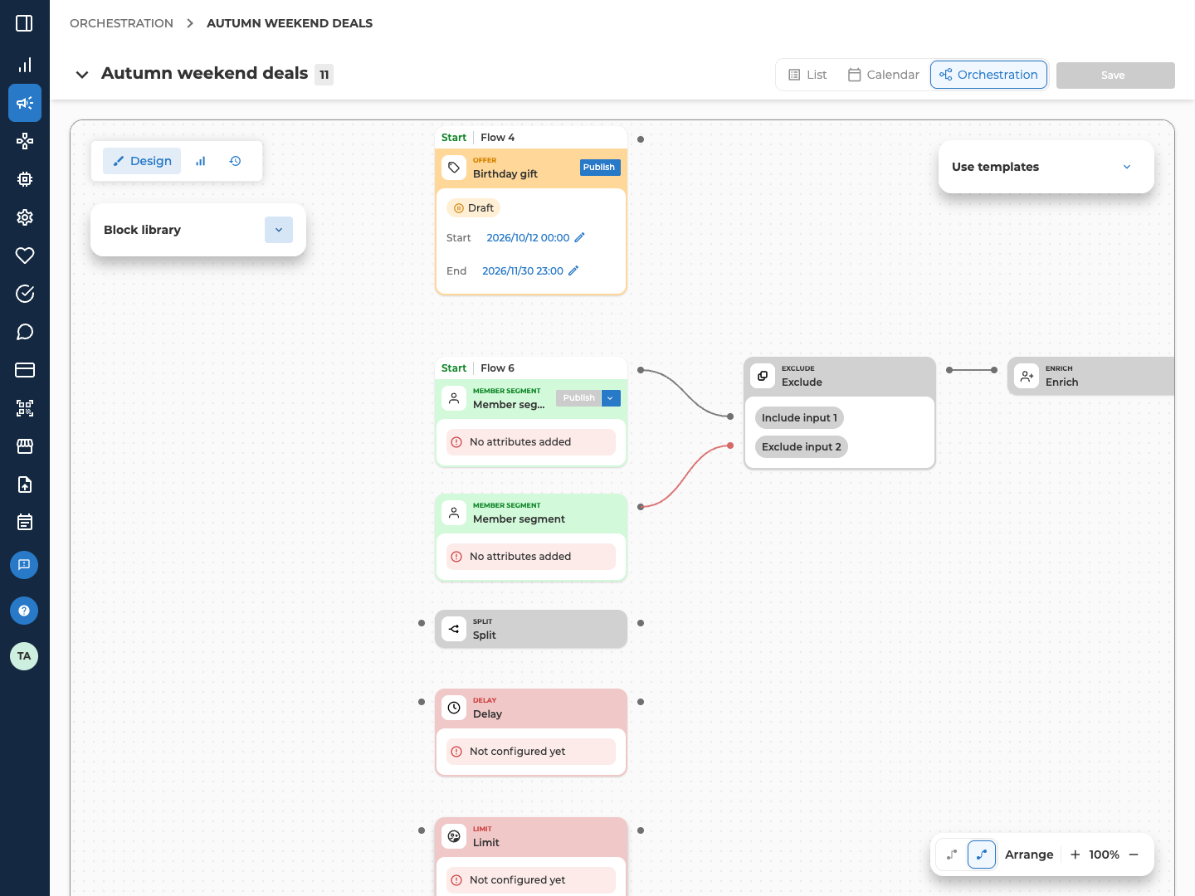Switch to the Calendar view tab

[884, 75]
